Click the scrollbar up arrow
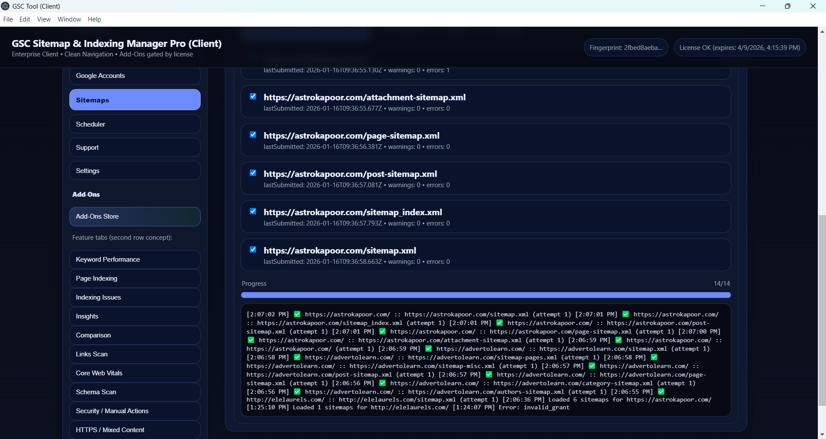Image resolution: width=826 pixels, height=439 pixels. (x=822, y=31)
